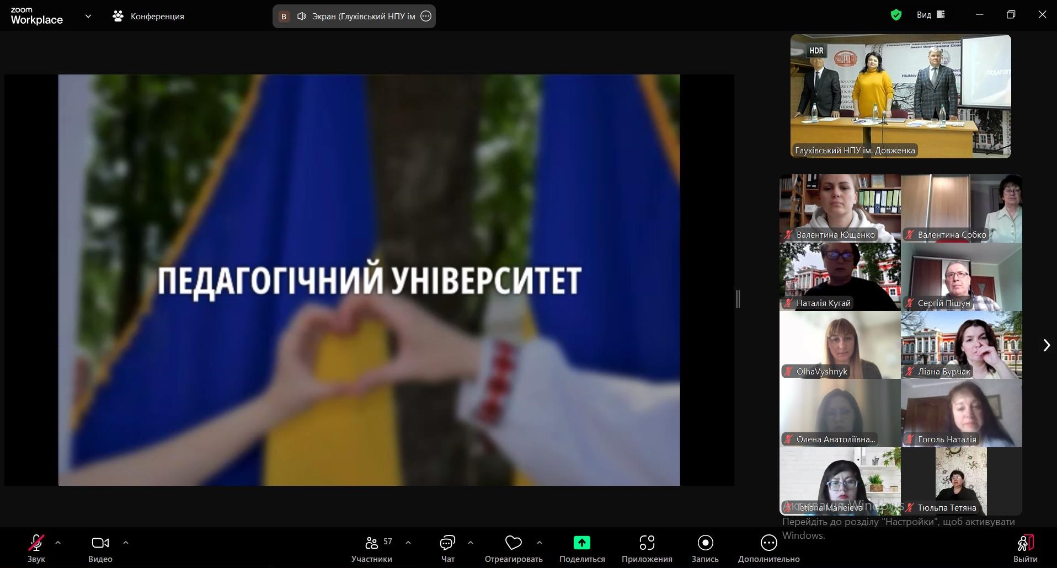Open the shared screen options ellipsis
Viewport: 1057px width, 568px height.
click(426, 16)
